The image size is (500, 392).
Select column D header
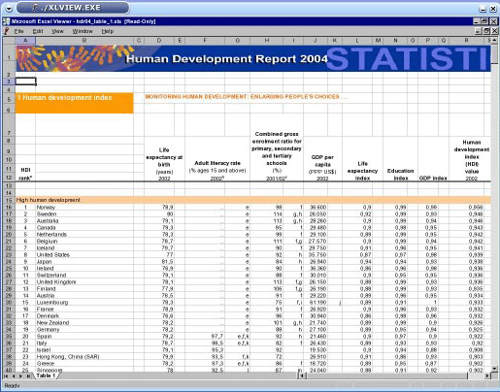pos(159,41)
